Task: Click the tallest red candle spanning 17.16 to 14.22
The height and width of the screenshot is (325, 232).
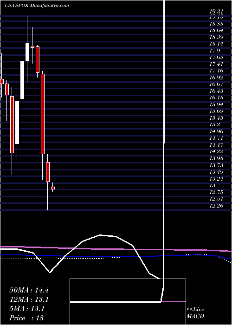Action: 43,114
